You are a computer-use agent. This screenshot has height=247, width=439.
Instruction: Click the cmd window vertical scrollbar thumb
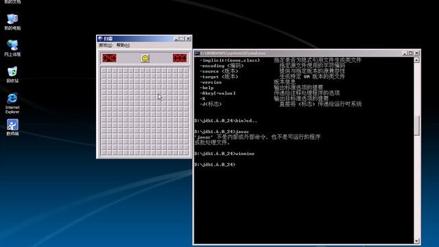416,125
